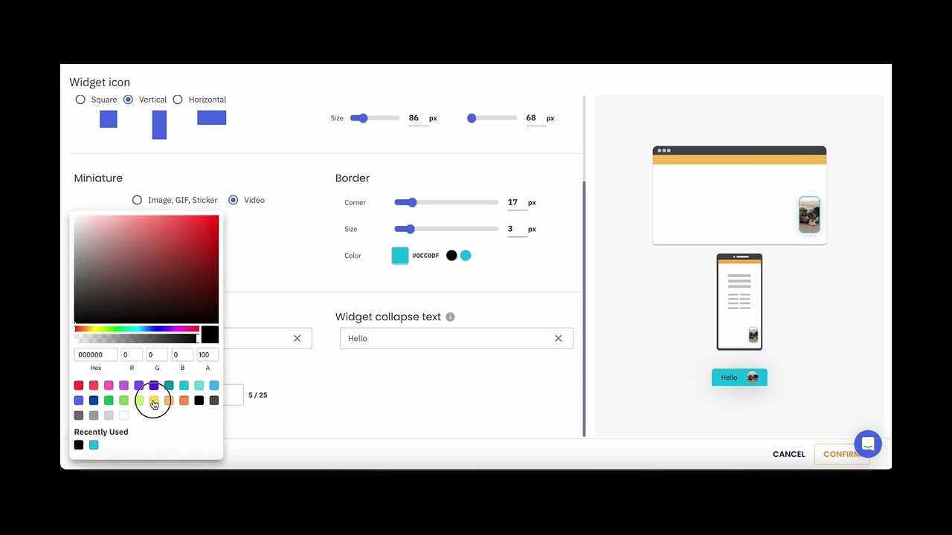Choose Image, GIF, Sticker miniature option
This screenshot has height=535, width=952.
pyautogui.click(x=137, y=200)
